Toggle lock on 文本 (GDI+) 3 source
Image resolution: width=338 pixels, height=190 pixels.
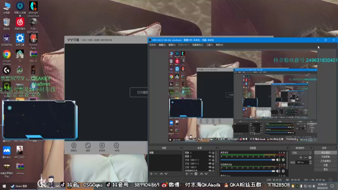point(213,160)
